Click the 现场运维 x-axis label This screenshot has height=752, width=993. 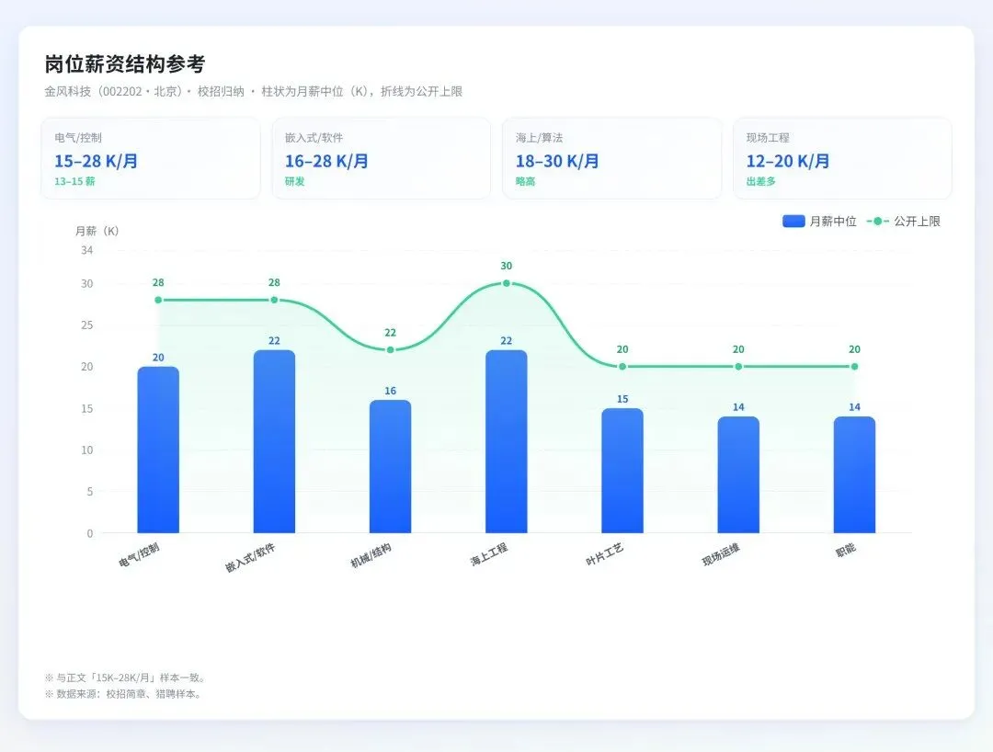720,554
